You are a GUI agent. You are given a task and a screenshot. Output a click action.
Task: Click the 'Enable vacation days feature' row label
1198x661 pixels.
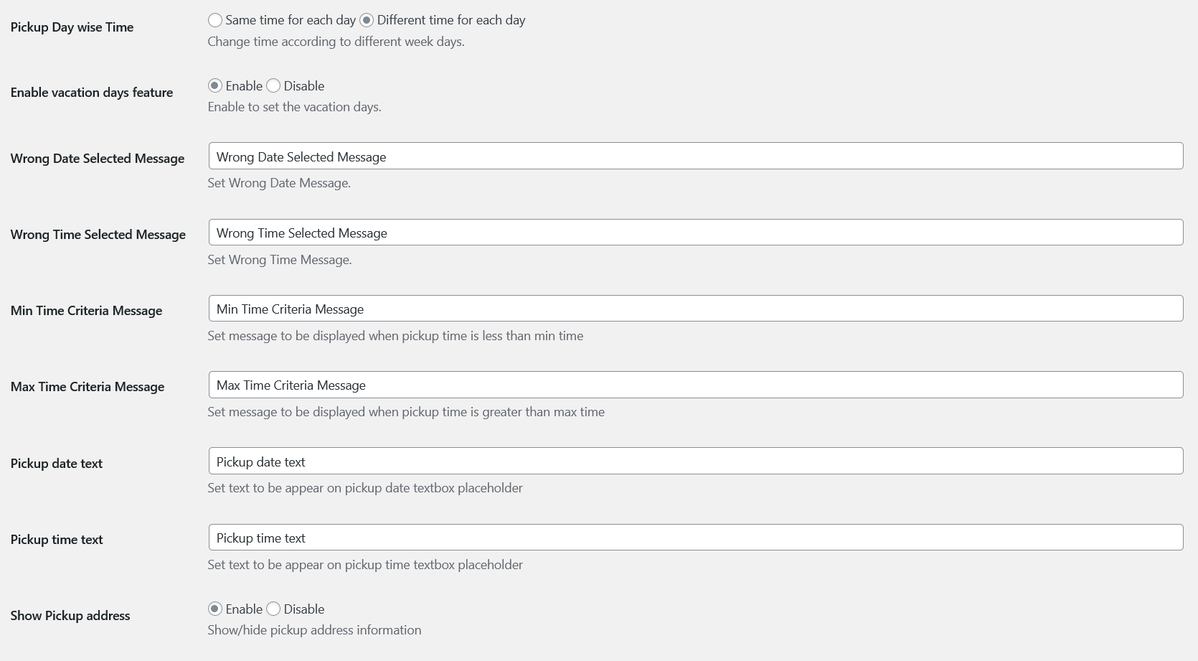[92, 93]
